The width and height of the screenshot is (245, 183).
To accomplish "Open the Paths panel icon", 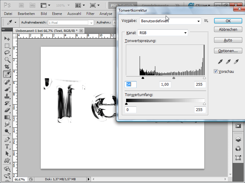I will pyautogui.click(x=238, y=158).
